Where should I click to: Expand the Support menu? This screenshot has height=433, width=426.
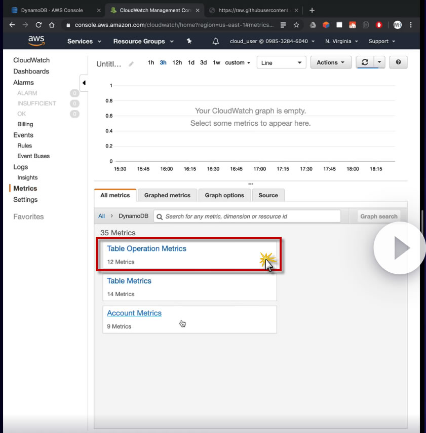[382, 42]
